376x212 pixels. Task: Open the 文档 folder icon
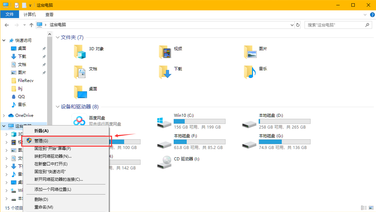[80, 72]
